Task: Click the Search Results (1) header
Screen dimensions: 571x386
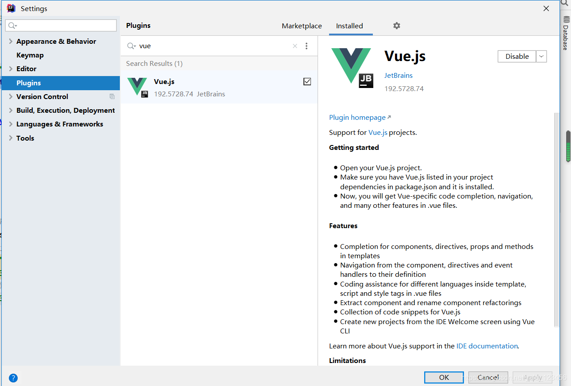Action: point(154,64)
